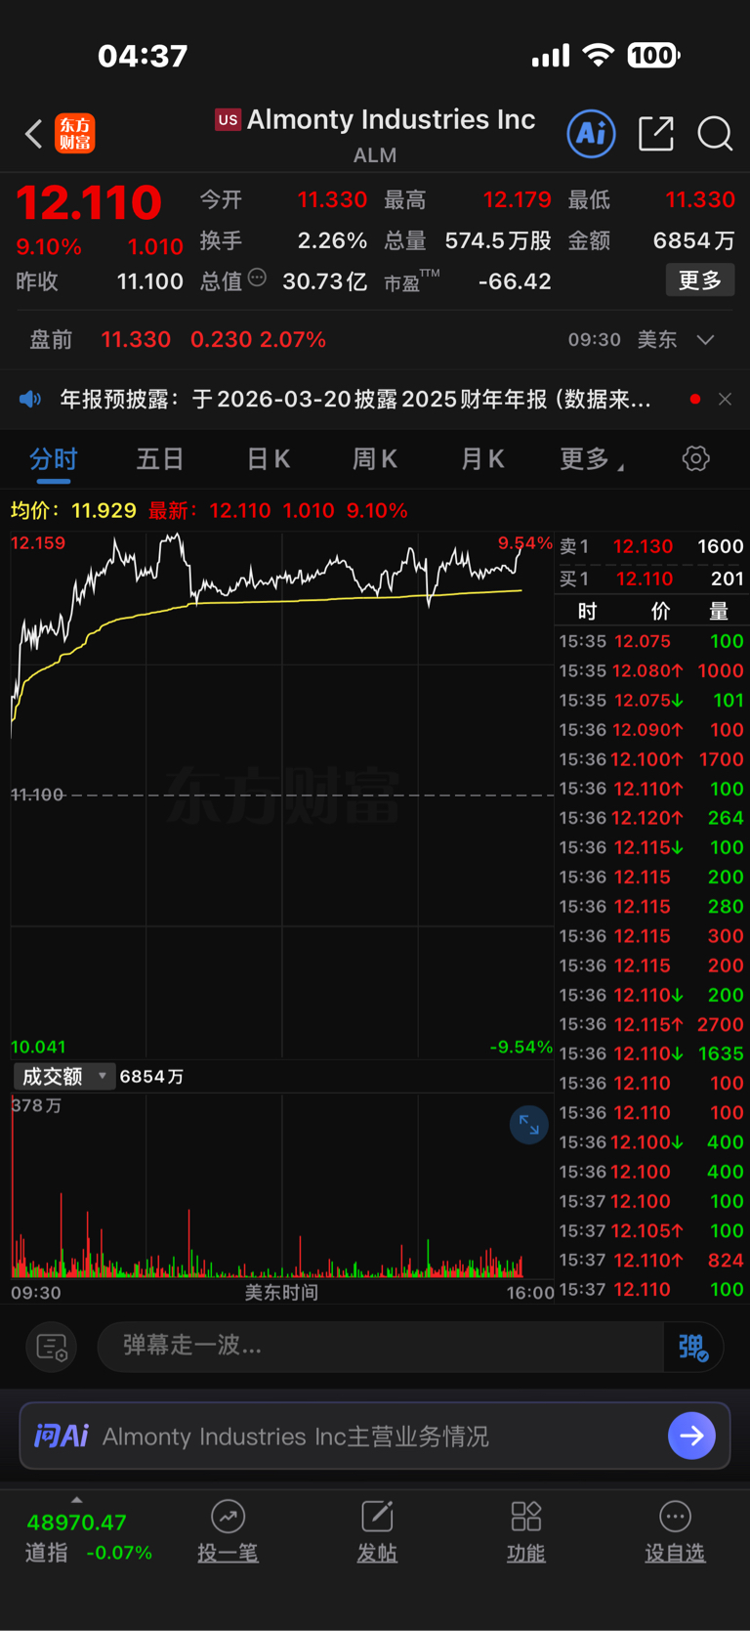Screen dimensions: 750x1631
Task: Tap the 更多 quote details button
Action: click(x=700, y=280)
